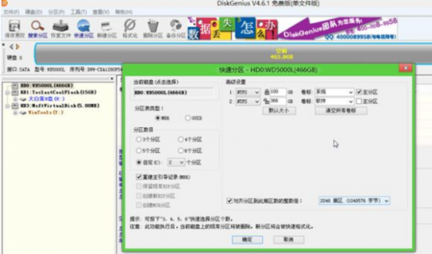Open the row 2 volume label dropdown (软件)
The height and width of the screenshot is (254, 432).
[x=334, y=101]
